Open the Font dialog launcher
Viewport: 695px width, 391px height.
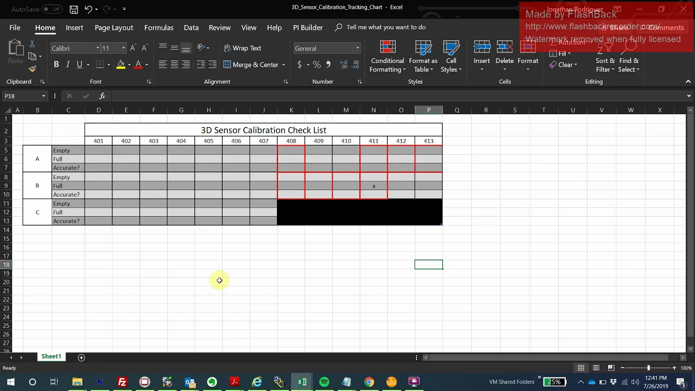(149, 82)
